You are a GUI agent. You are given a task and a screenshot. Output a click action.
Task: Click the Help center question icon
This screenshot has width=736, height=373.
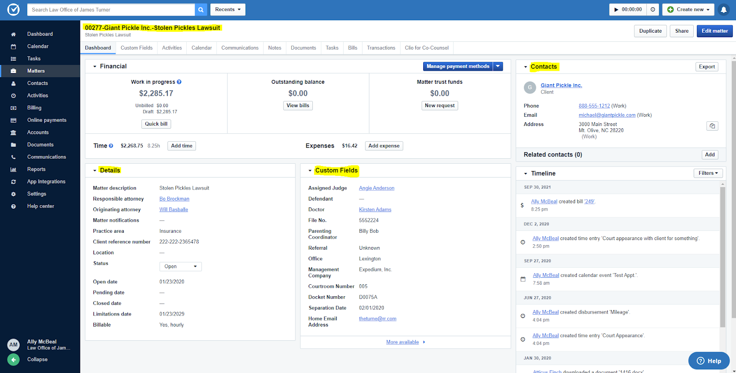click(x=13, y=206)
